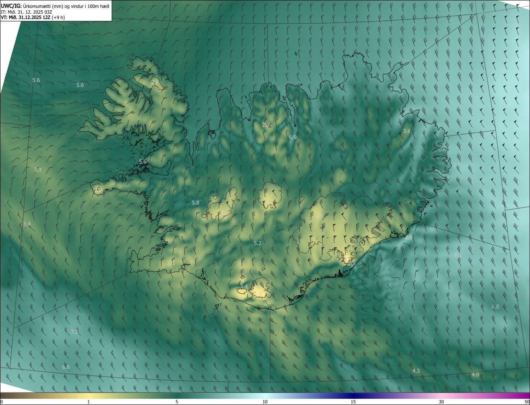Click the color bar tick label '0'
Viewport: 530px width, 405px height.
2,402
